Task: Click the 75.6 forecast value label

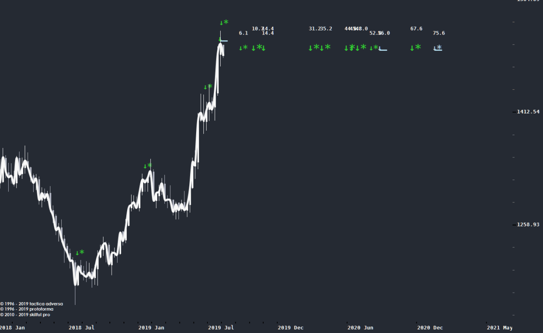Action: click(x=439, y=33)
